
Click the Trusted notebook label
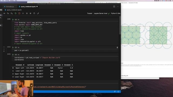(89, 13)
